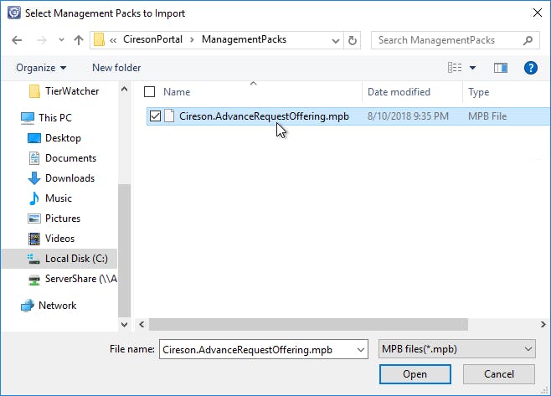Click the navigation pane scroll down arrow
The height and width of the screenshot is (396, 551).
(x=124, y=324)
